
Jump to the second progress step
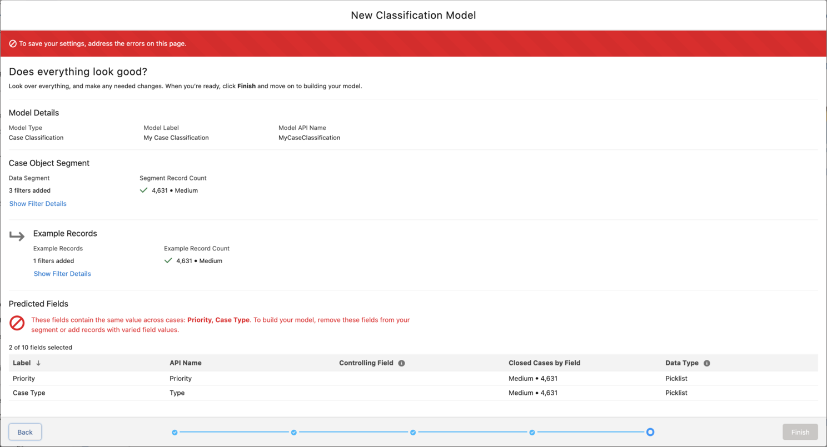tap(294, 432)
